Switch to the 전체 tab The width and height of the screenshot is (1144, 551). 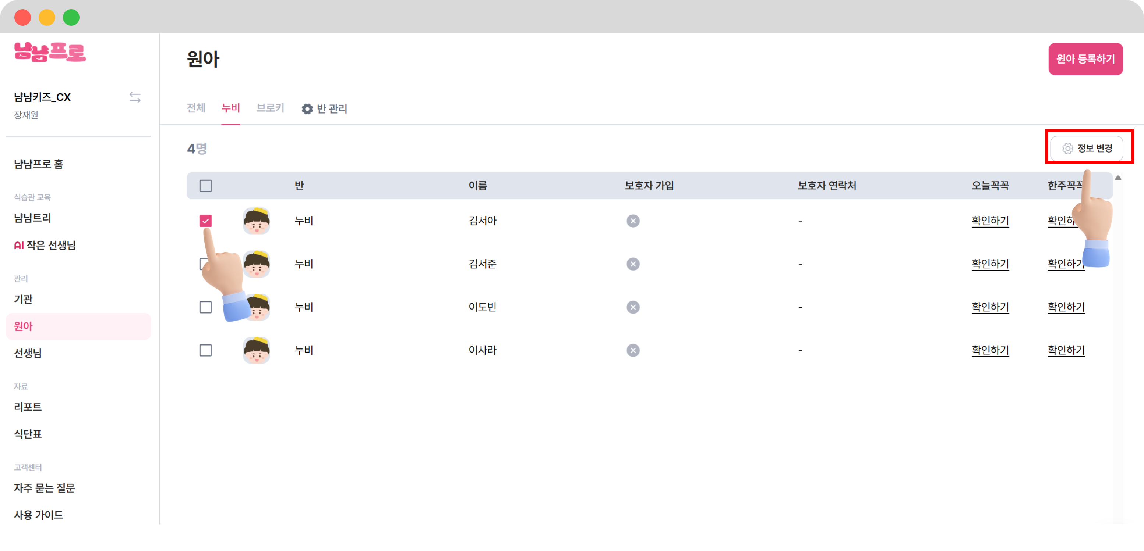tap(196, 108)
